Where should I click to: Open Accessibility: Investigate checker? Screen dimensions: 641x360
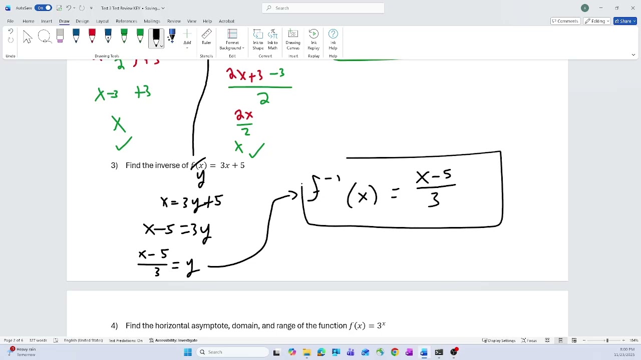173,340
